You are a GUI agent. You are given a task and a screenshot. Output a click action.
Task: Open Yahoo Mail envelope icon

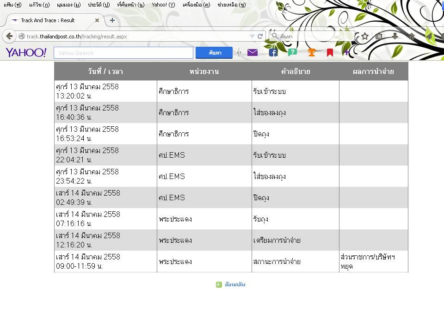pos(253,52)
